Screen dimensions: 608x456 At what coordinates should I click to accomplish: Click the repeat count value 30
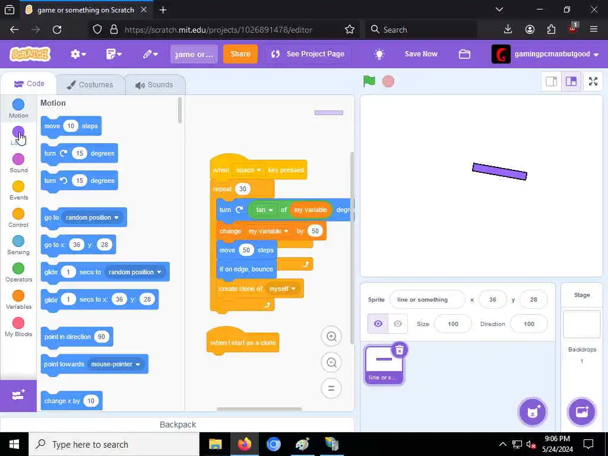tap(243, 189)
